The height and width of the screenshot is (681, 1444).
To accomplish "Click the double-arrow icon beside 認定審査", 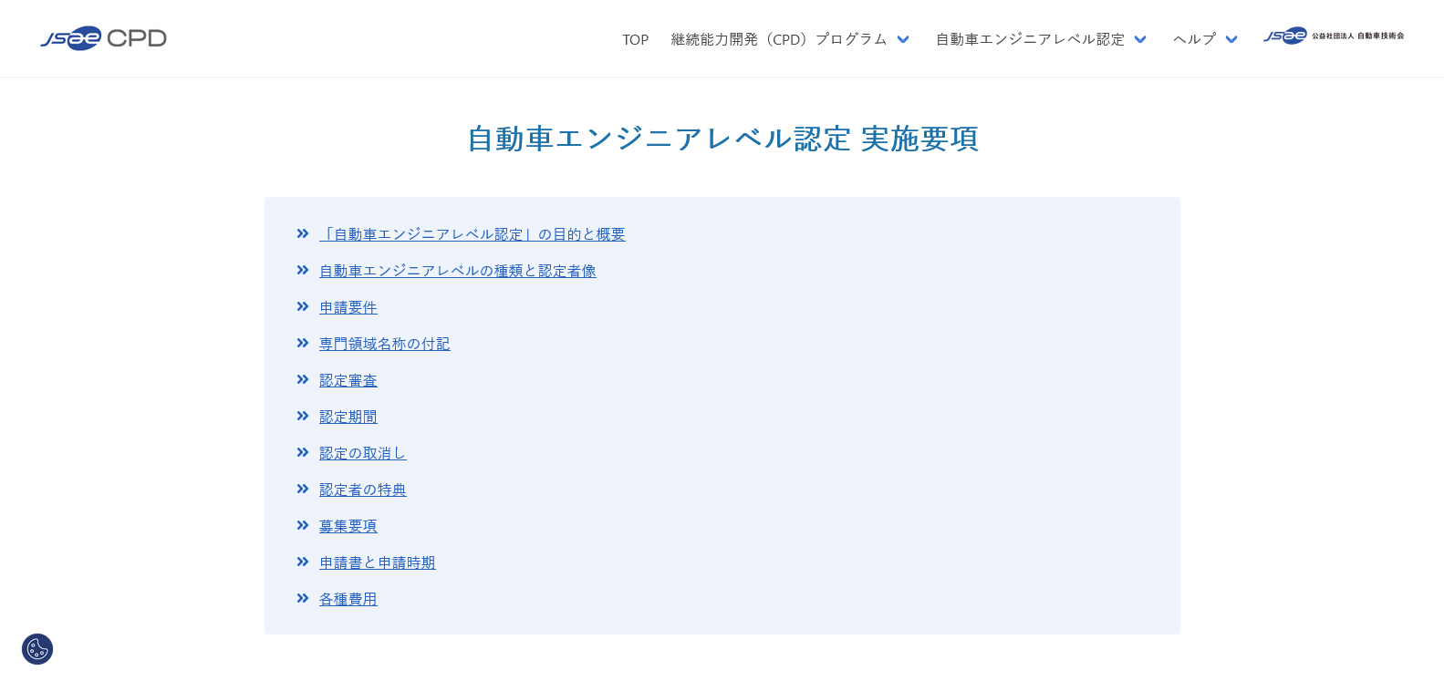I will click(303, 380).
